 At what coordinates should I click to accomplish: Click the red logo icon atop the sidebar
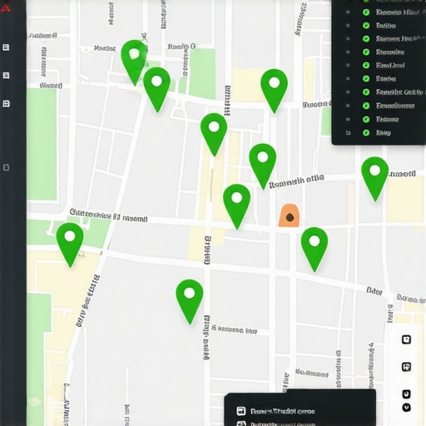click(x=5, y=7)
